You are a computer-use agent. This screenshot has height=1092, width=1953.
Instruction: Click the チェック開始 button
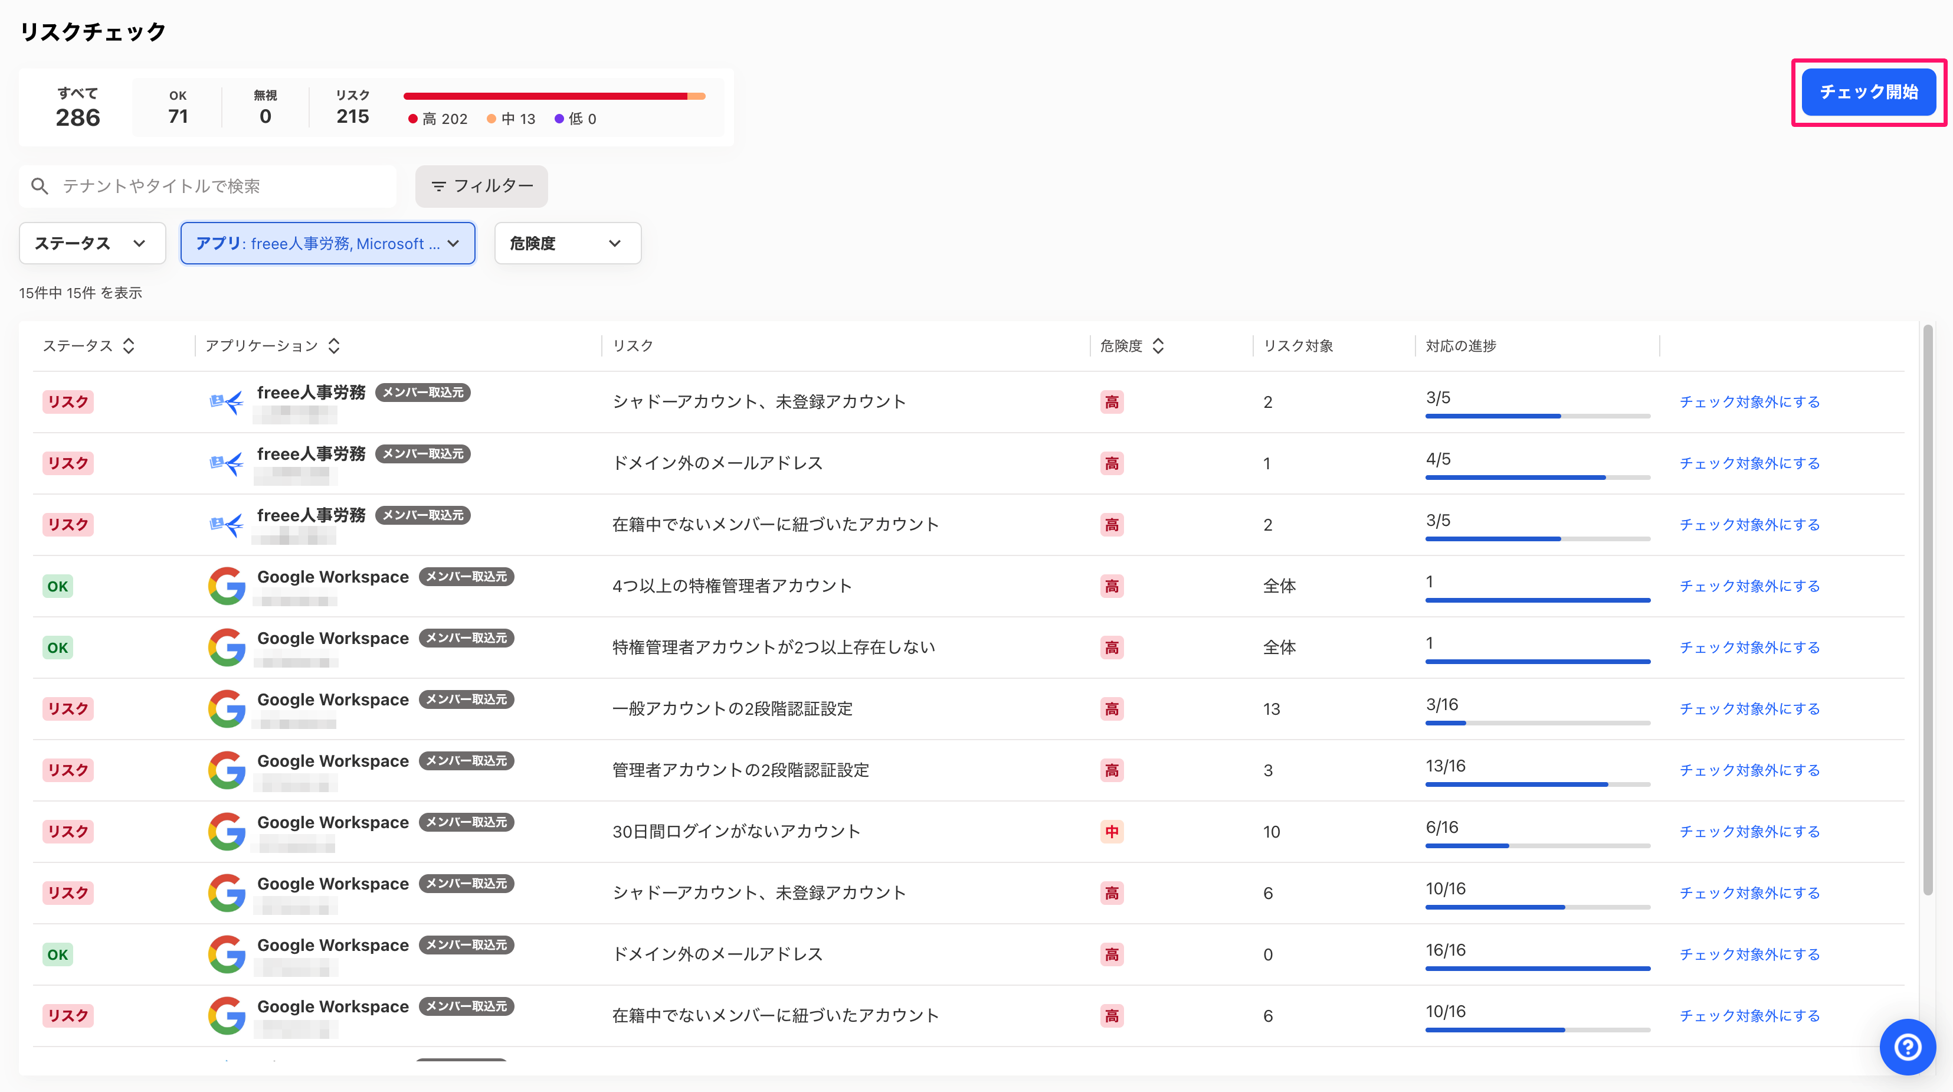1868,91
